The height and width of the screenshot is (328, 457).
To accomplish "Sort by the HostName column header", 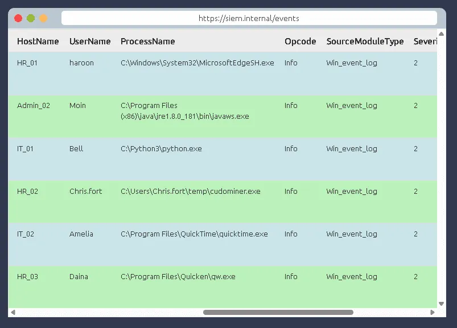I will pyautogui.click(x=38, y=41).
